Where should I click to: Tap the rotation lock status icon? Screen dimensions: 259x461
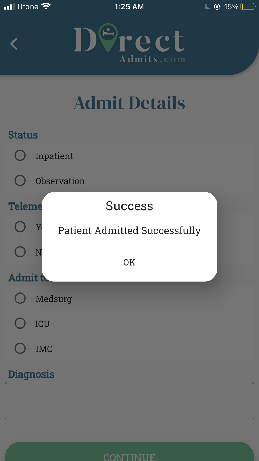pyautogui.click(x=217, y=6)
